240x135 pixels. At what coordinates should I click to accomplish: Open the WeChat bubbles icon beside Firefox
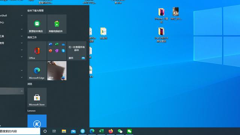click(120, 131)
